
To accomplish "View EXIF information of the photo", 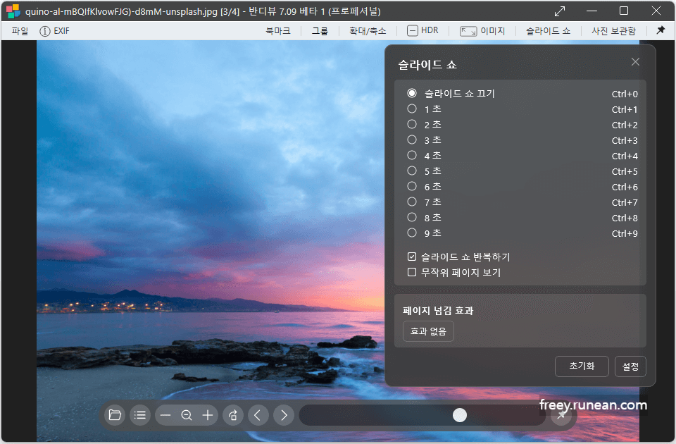I will 54,30.
